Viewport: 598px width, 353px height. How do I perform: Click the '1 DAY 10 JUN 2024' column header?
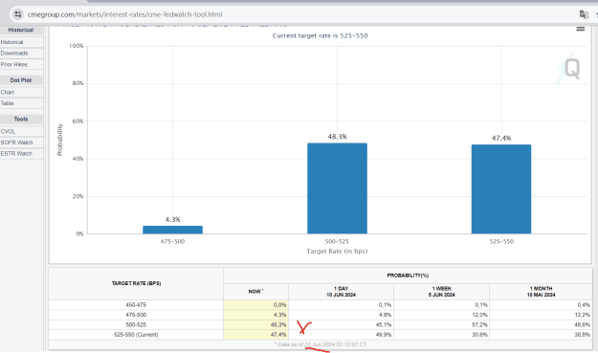[x=341, y=292]
